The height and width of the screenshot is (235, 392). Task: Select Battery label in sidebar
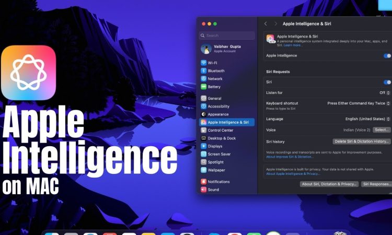click(214, 87)
